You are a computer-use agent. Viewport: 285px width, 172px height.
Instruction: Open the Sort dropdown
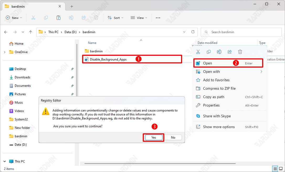(115, 18)
